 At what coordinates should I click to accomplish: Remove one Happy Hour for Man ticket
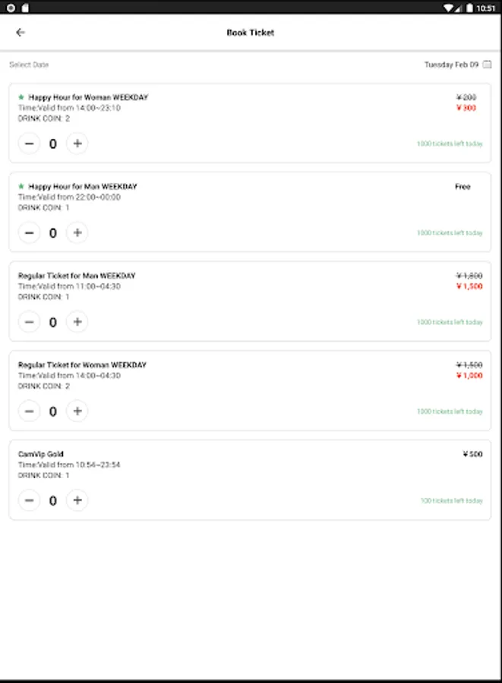coord(29,233)
